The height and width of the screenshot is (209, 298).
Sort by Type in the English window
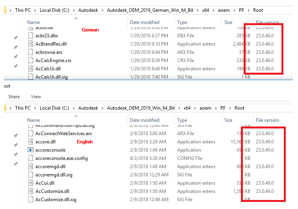coord(182,120)
